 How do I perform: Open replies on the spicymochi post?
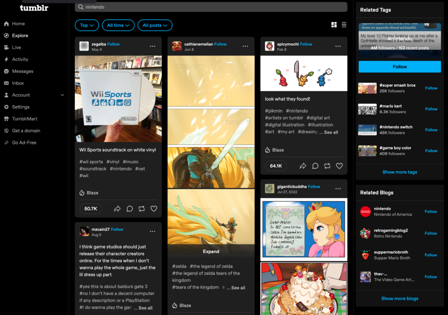click(x=315, y=166)
